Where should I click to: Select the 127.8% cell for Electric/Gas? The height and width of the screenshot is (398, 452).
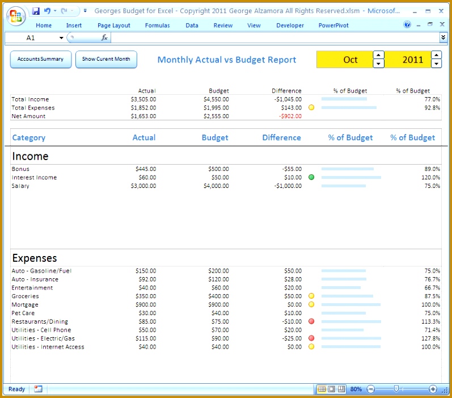point(430,338)
